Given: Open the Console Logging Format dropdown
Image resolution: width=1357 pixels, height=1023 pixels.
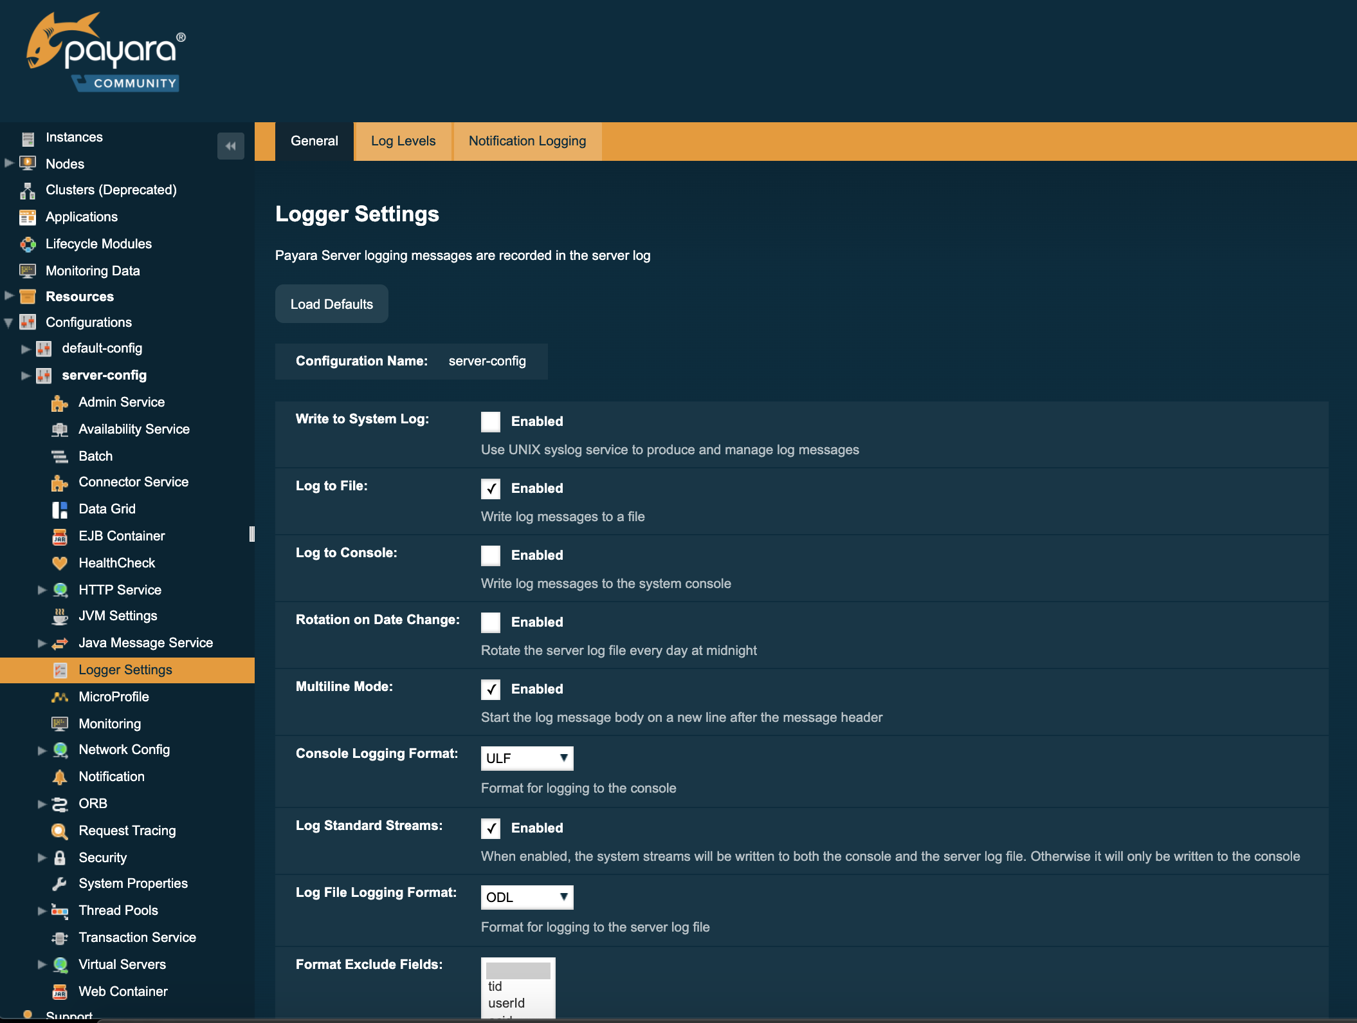Looking at the screenshot, I should click(526, 758).
